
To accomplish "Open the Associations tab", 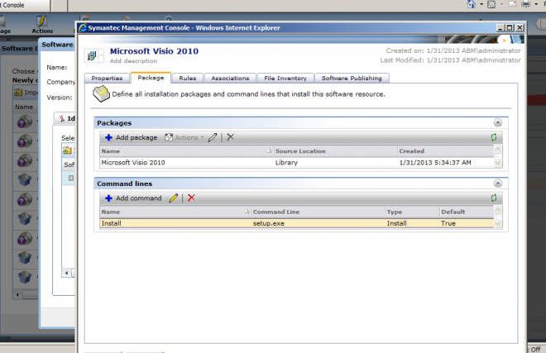I will (x=230, y=78).
